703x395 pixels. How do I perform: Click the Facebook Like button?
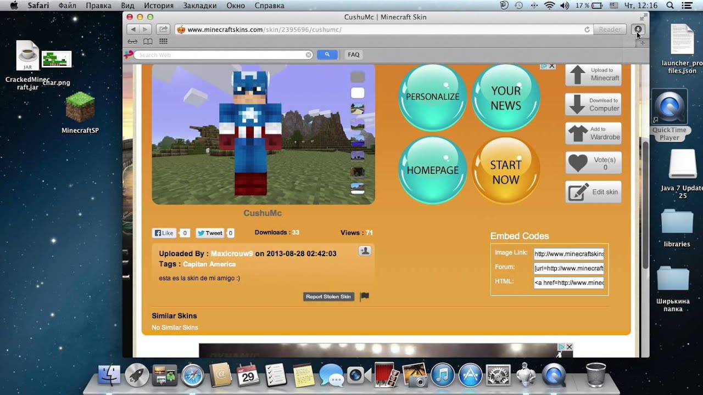pos(164,233)
